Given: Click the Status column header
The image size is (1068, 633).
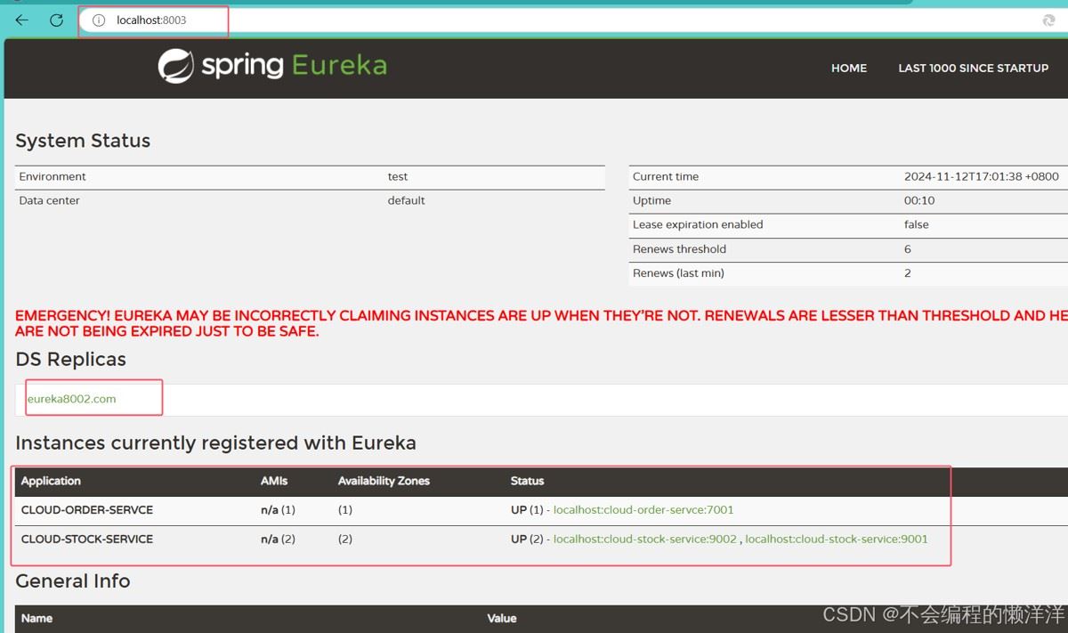Looking at the screenshot, I should point(527,481).
